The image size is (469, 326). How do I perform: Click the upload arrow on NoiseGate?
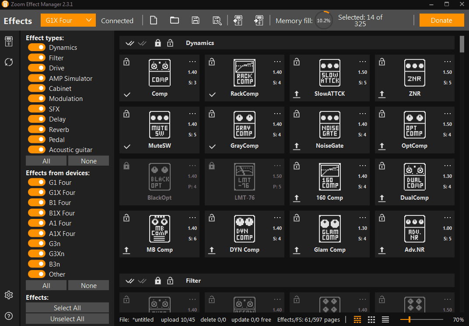click(x=297, y=146)
